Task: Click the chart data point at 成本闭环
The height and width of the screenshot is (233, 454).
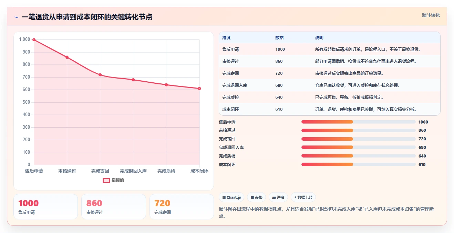Action: tap(199, 89)
